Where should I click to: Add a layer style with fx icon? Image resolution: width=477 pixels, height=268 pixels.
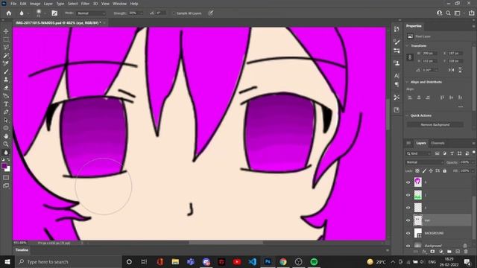pos(424,252)
